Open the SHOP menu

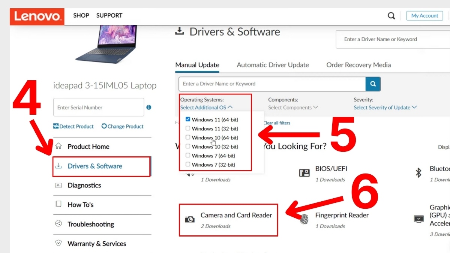(81, 15)
